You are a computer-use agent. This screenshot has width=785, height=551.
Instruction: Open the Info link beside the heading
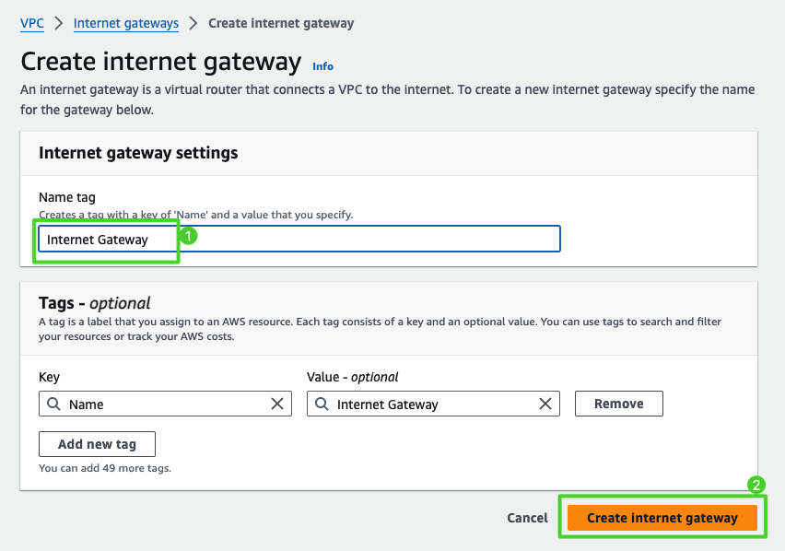322,66
